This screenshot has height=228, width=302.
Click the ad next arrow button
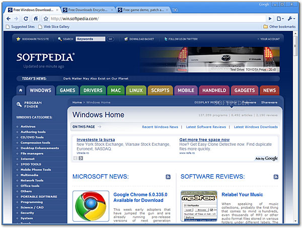tap(81, 158)
